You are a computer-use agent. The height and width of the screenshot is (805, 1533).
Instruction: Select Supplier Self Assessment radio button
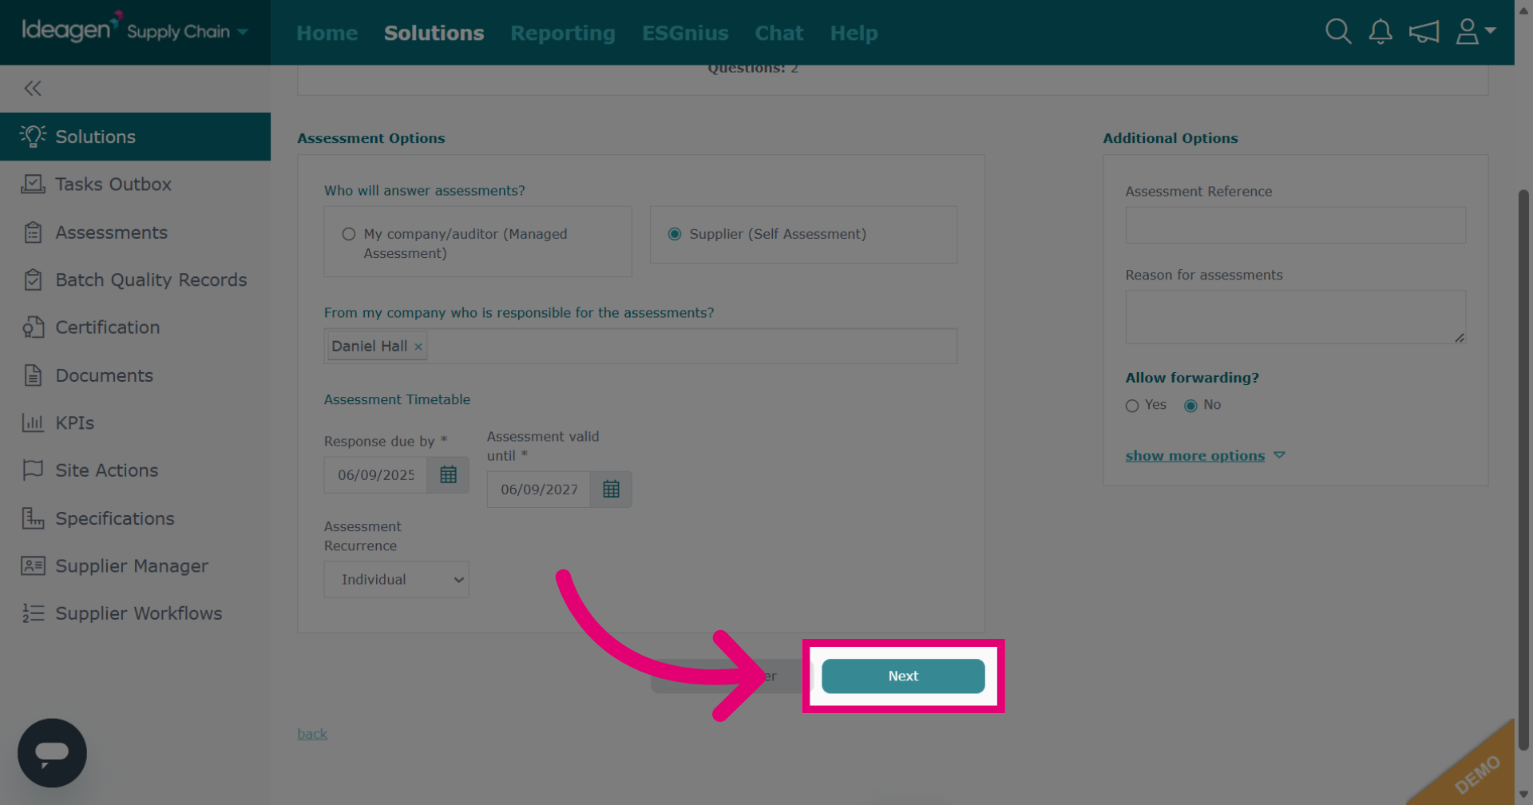[x=675, y=234]
